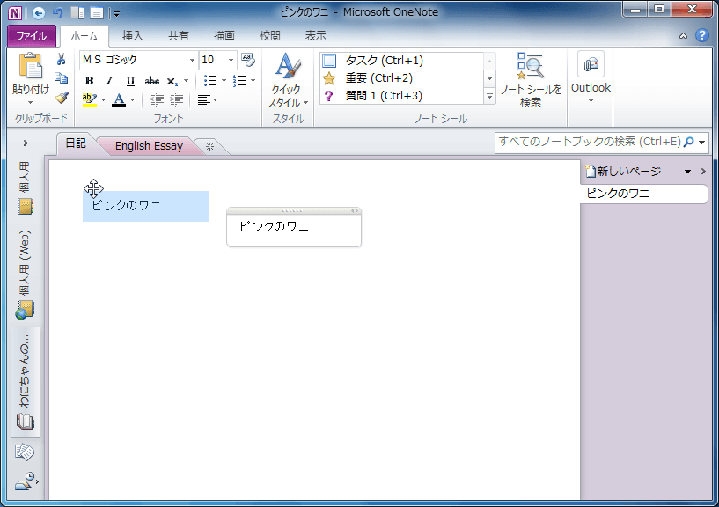Clear formatting with eraser icon
Image resolution: width=719 pixels, height=507 pixels.
(248, 60)
